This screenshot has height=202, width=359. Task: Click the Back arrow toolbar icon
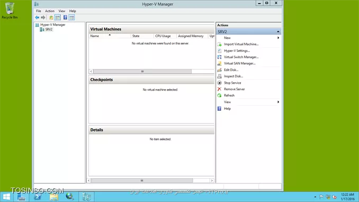pyautogui.click(x=37, y=17)
